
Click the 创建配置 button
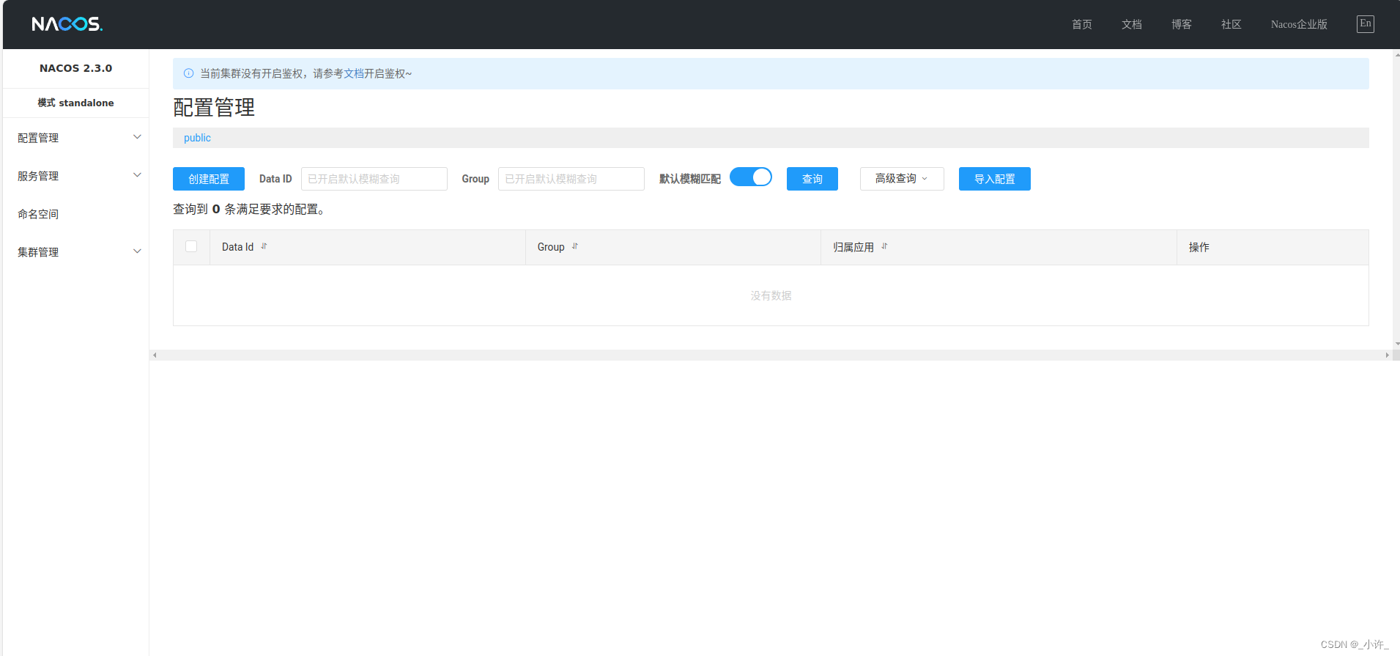209,179
